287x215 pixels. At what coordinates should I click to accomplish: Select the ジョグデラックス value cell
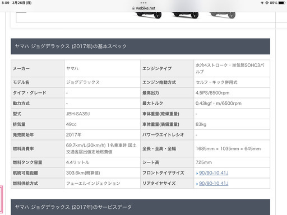[103, 82]
